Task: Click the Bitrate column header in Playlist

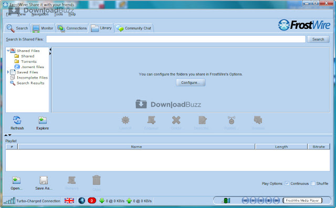Action: click(319, 147)
